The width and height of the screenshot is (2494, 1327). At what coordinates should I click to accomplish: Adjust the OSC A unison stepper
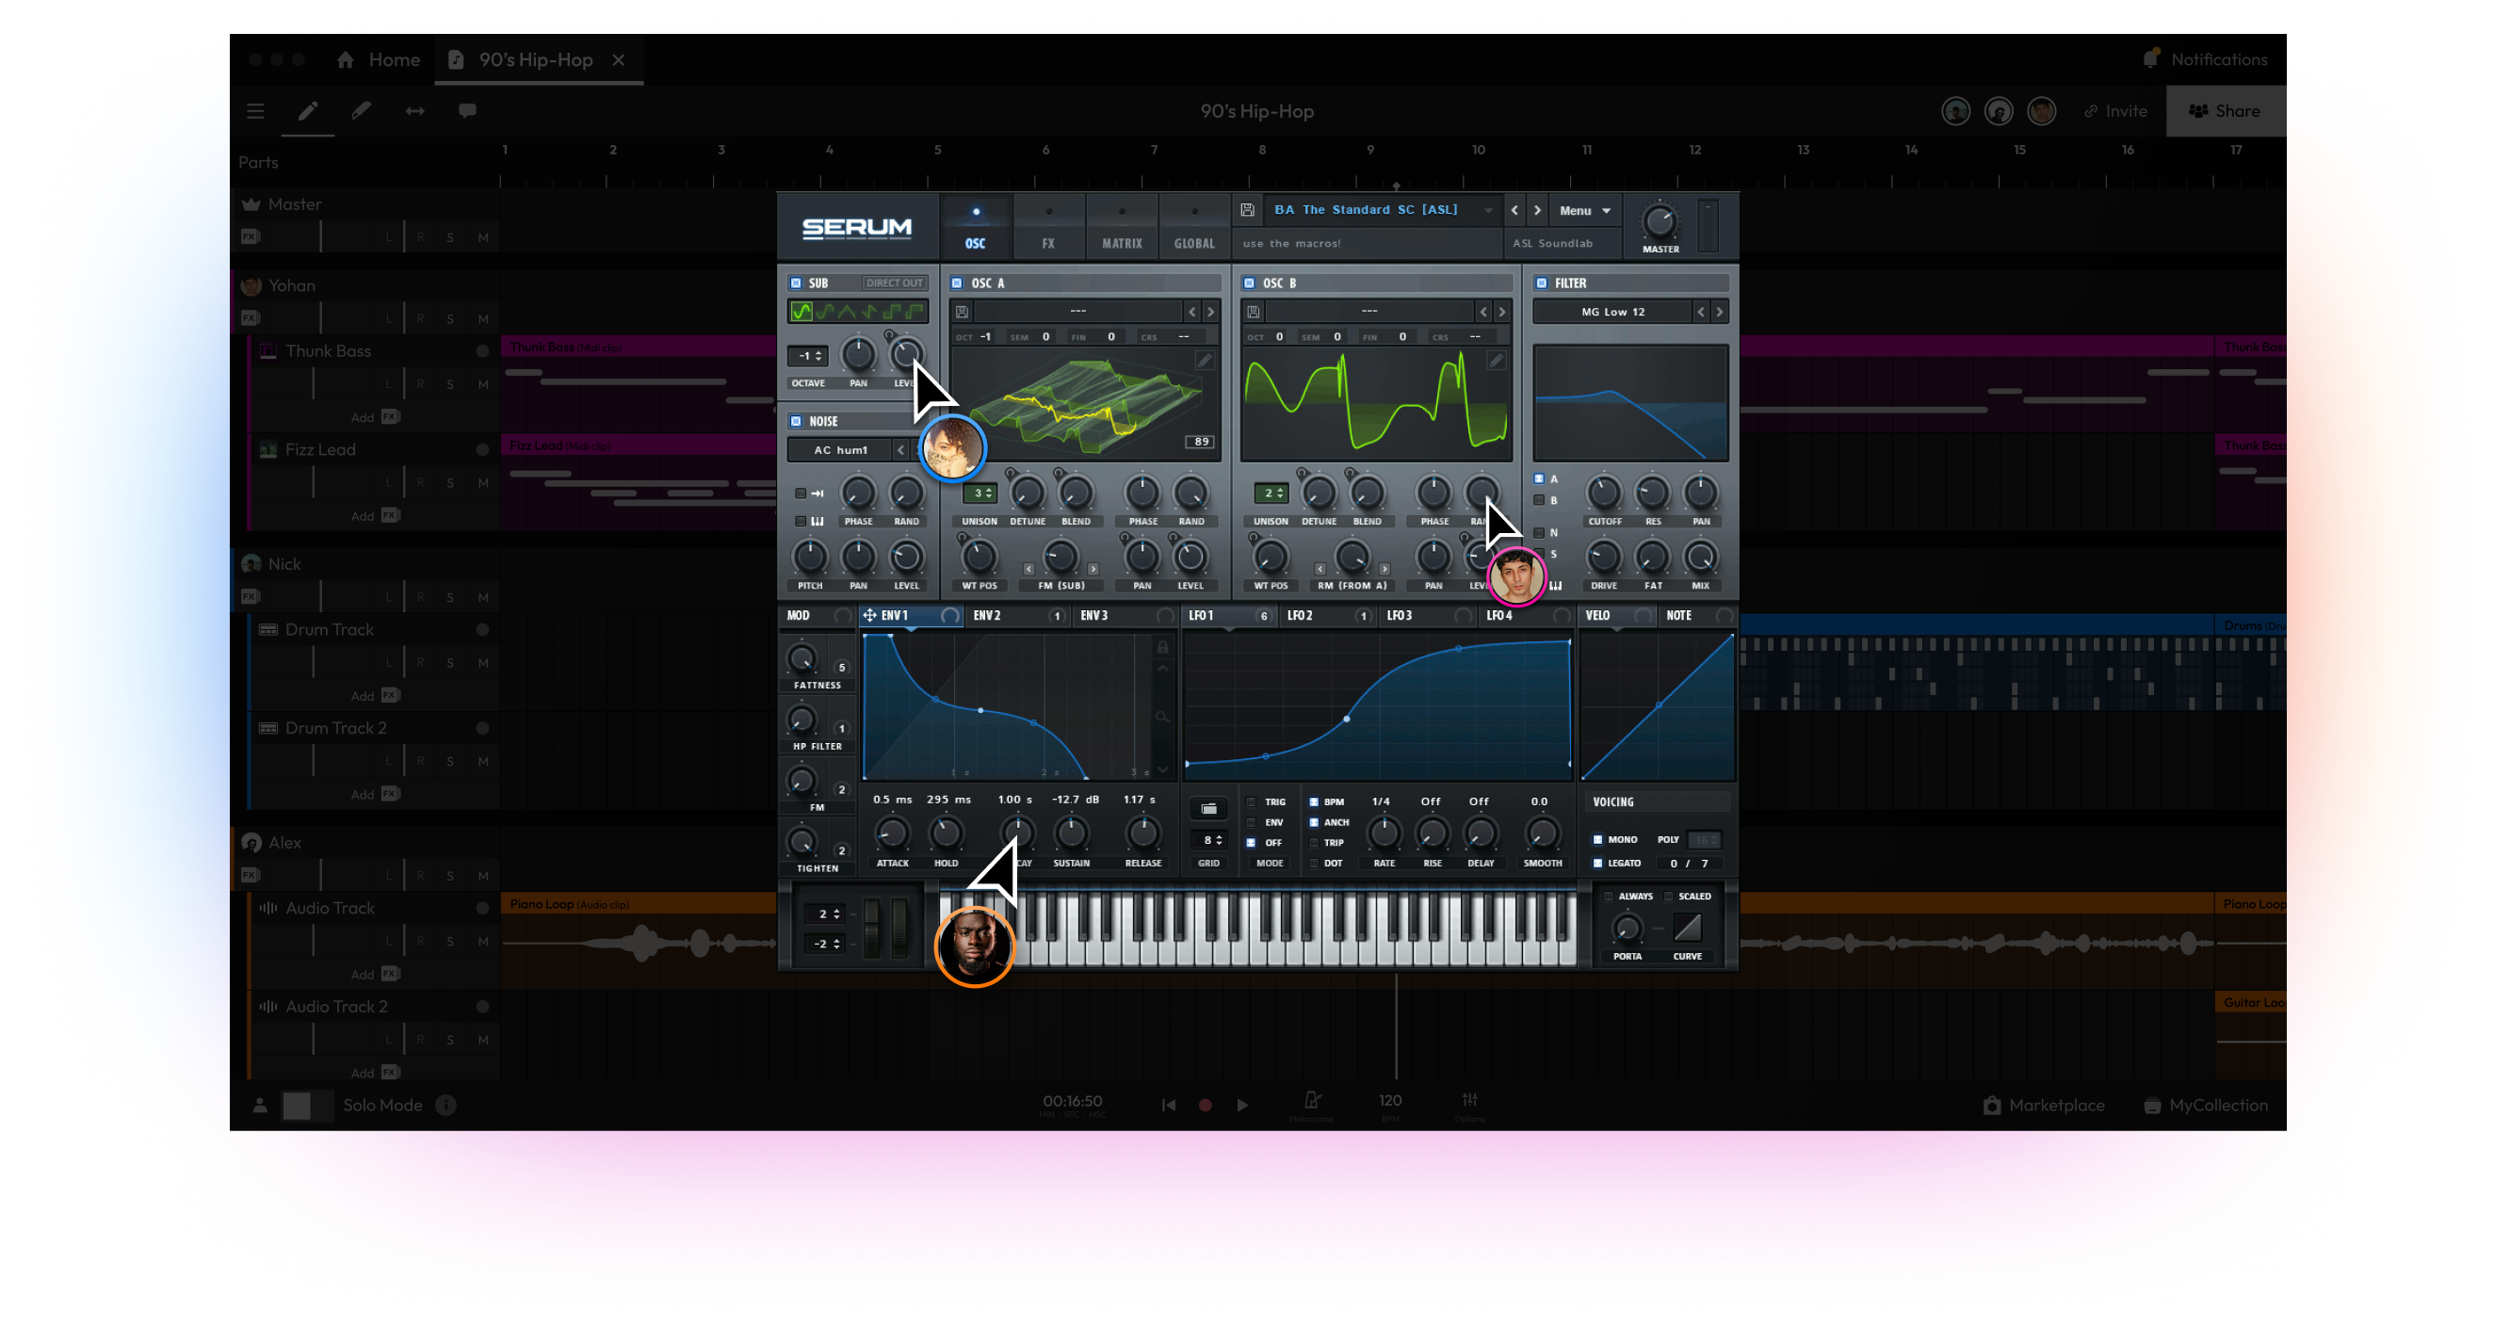click(979, 494)
